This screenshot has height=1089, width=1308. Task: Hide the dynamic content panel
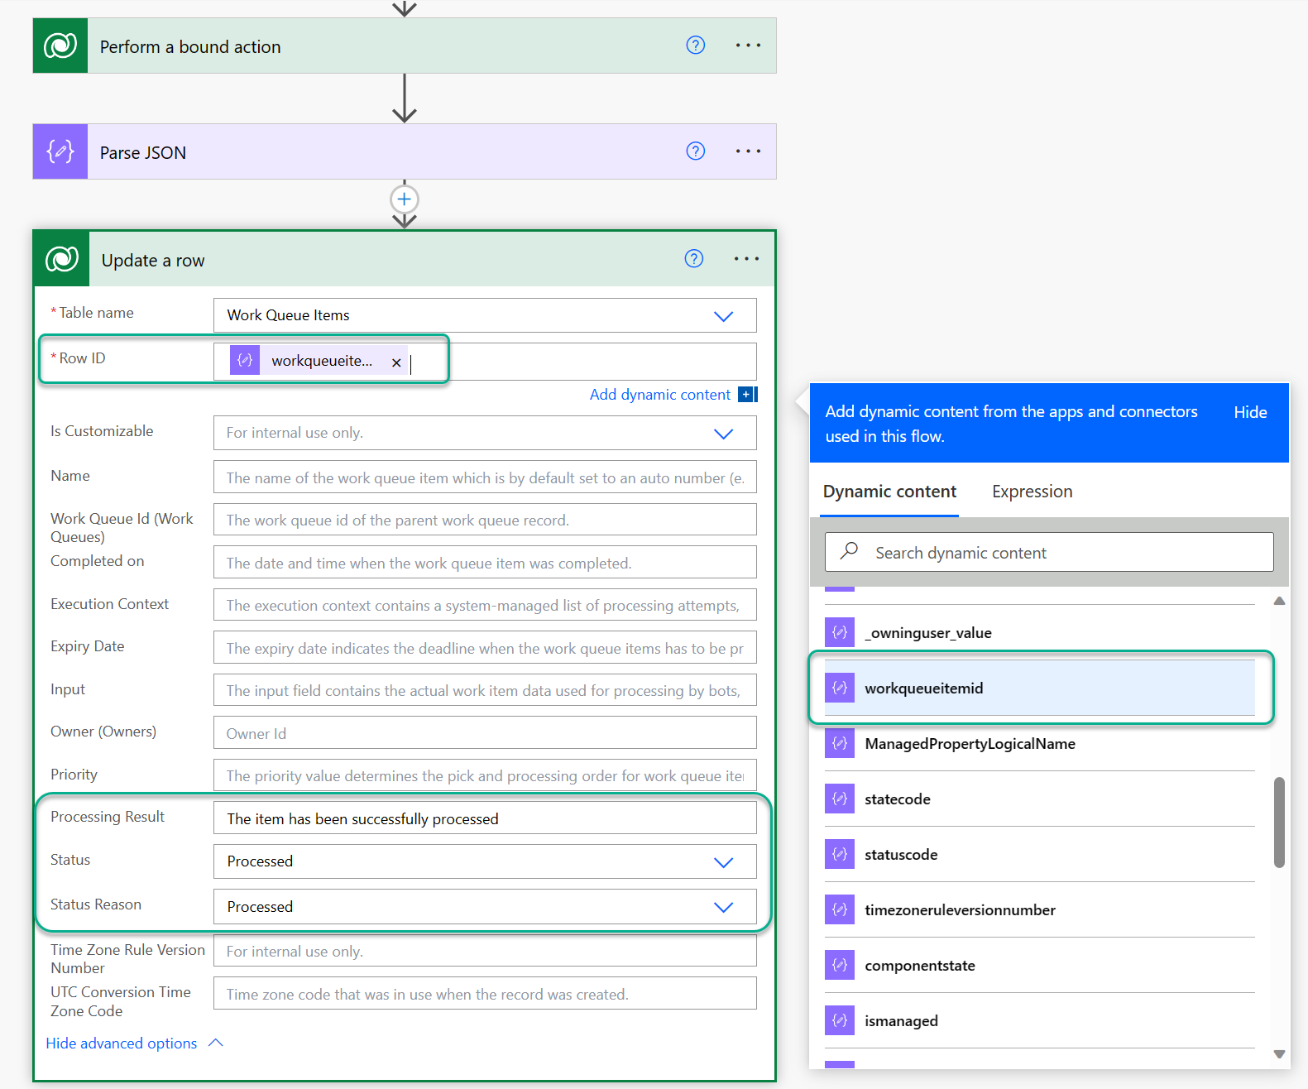tap(1250, 412)
